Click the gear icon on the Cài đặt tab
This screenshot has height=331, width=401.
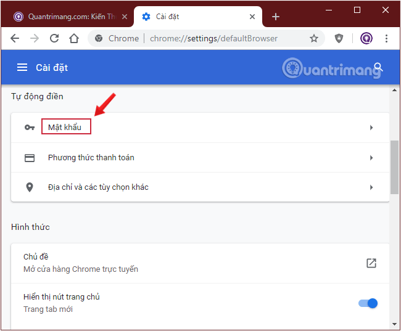(146, 17)
